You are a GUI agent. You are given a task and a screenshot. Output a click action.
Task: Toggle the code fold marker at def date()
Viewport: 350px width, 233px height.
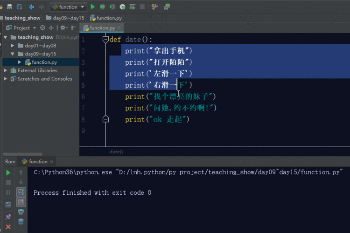coord(105,40)
